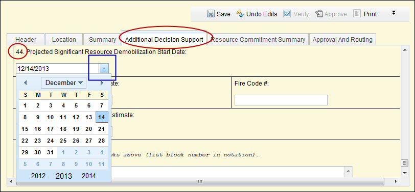
Task: Select year 2013 in the calendar
Action: coord(63,176)
